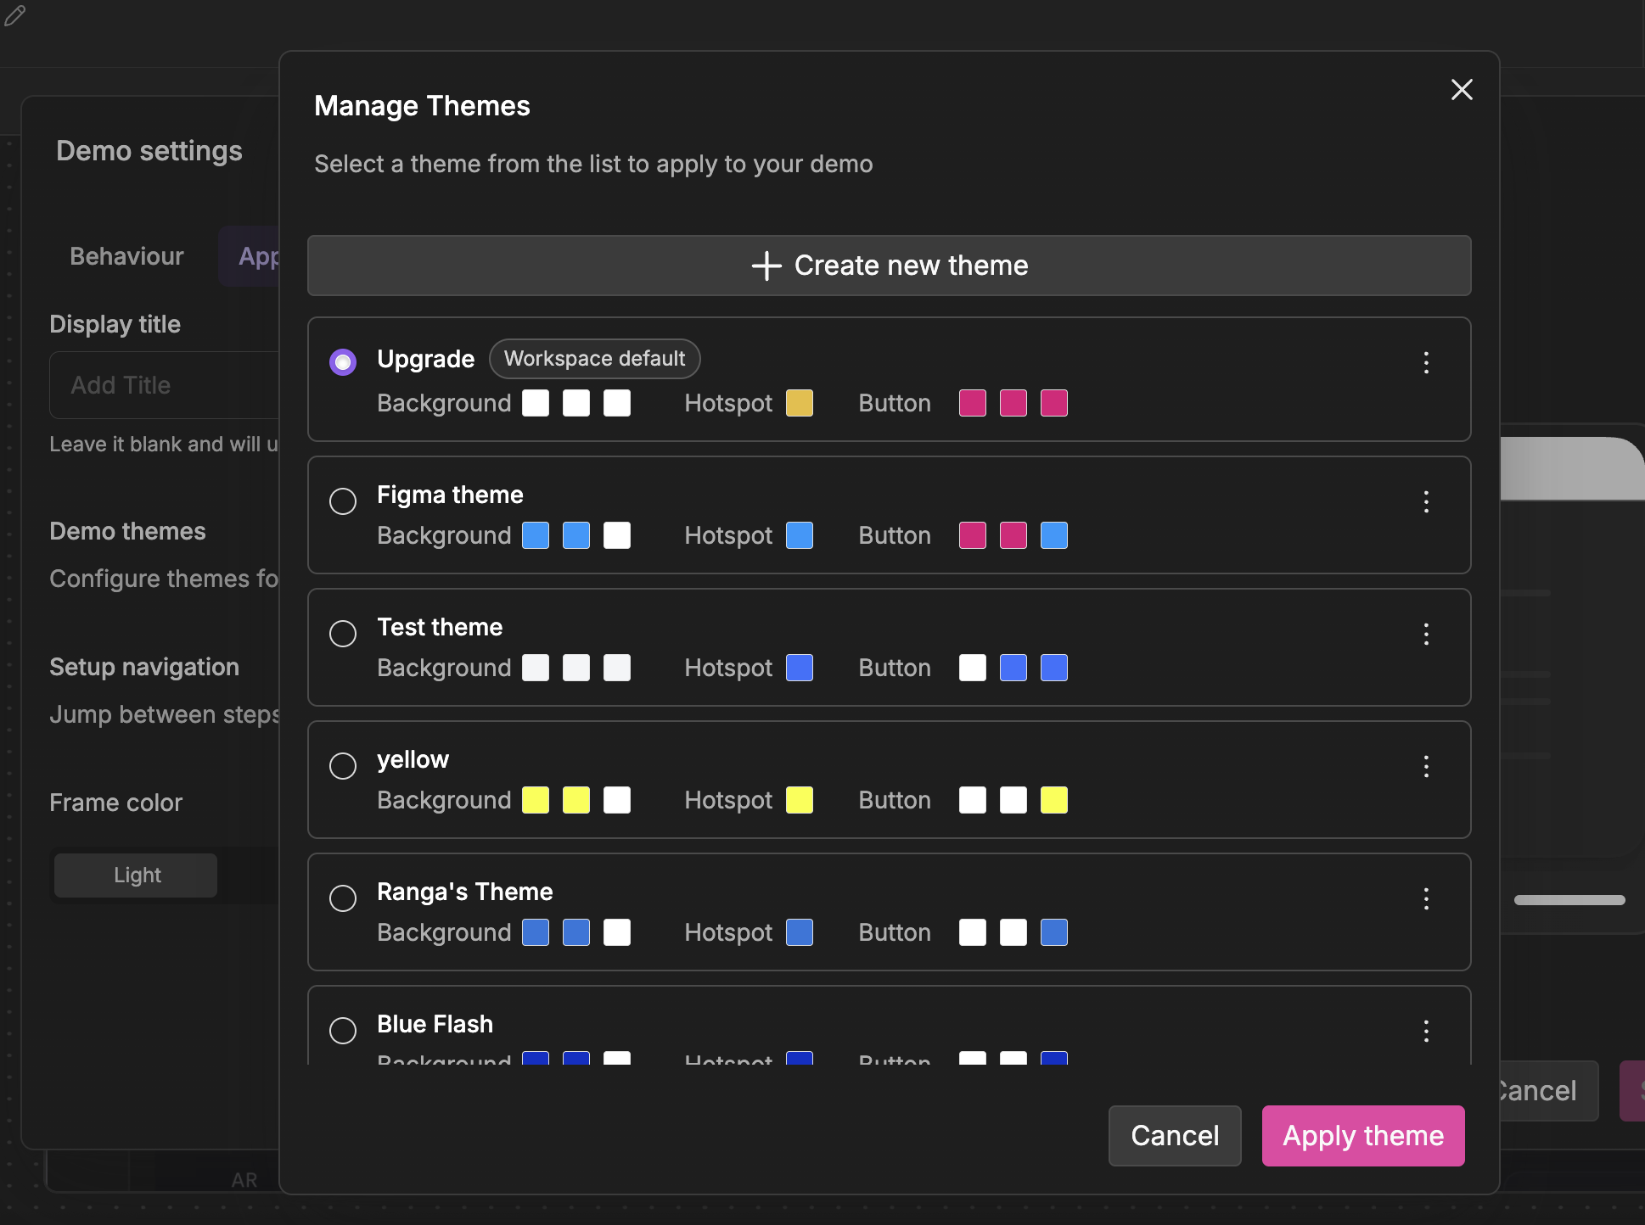The image size is (1645, 1225).
Task: Click the Upgrade theme yellow Hotspot swatch
Action: pyautogui.click(x=799, y=403)
